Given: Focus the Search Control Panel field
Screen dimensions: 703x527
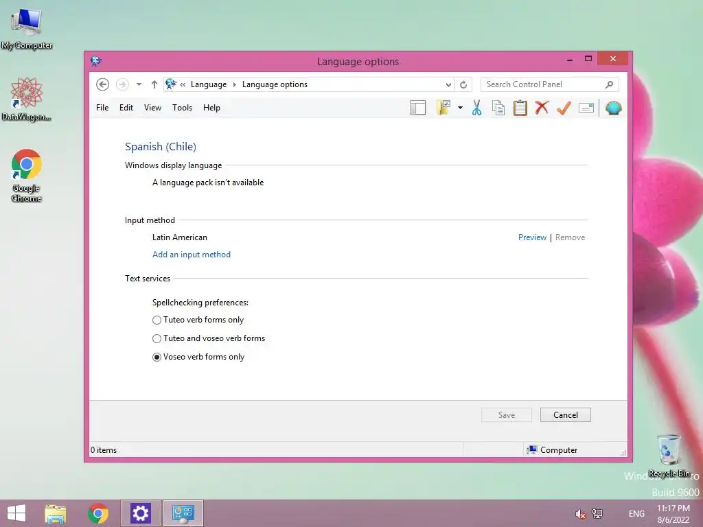Looking at the screenshot, I should click(x=550, y=84).
